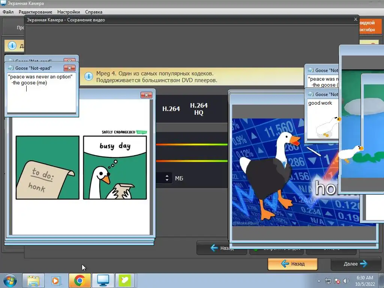Select the H.264 HQ codec option
This screenshot has width=384, height=288.
(199, 109)
